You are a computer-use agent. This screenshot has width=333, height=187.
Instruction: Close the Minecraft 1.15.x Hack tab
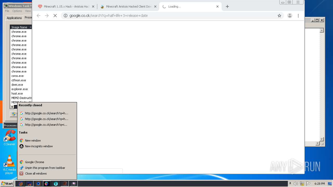(x=93, y=6)
